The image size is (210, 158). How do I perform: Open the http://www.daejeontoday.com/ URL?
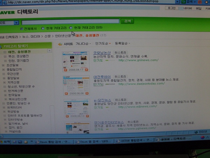pyautogui.click(x=141, y=84)
